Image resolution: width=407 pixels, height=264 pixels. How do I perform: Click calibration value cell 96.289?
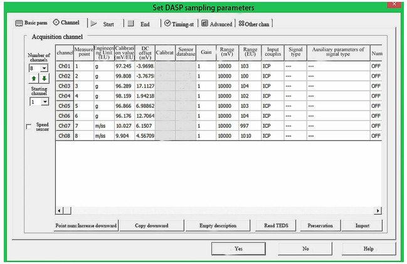pyautogui.click(x=125, y=86)
